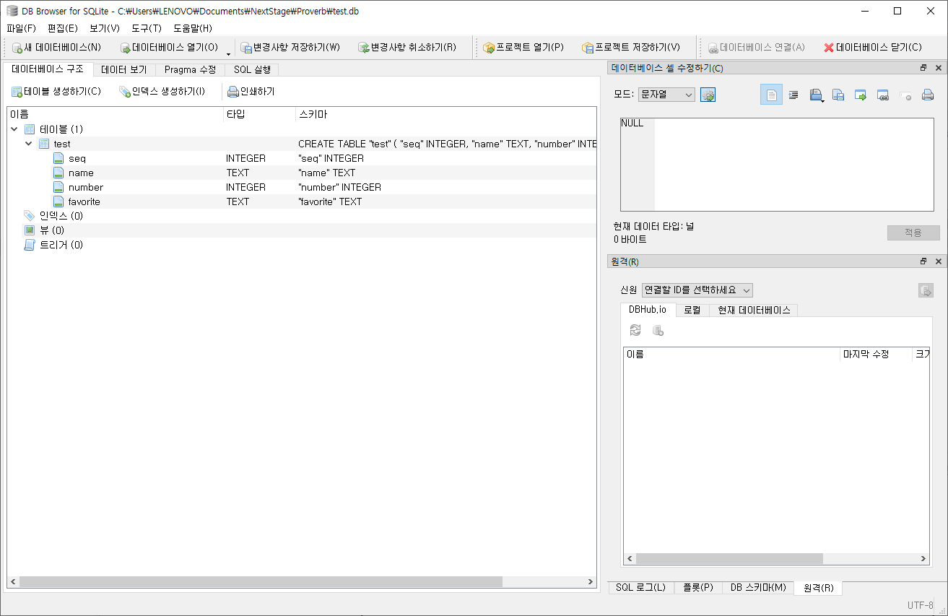Open the 도구(T) menu
The height and width of the screenshot is (616, 948).
[147, 28]
